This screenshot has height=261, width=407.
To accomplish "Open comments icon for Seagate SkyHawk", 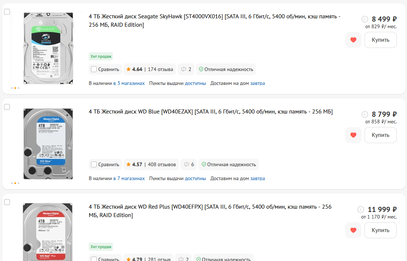I will 186,69.
